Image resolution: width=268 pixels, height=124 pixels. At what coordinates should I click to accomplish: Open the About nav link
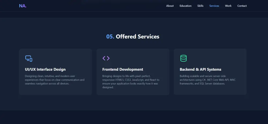coord(170,6)
